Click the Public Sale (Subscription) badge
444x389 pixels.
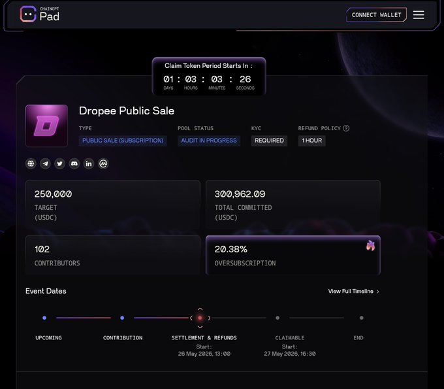123,141
